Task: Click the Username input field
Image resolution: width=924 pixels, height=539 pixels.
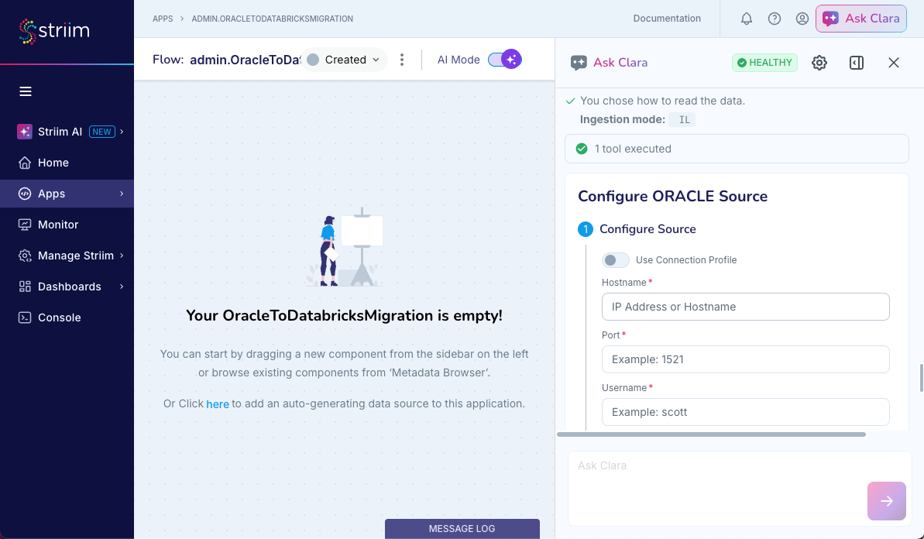Action: (745, 412)
